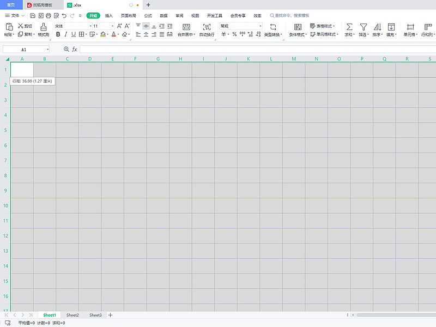The height and width of the screenshot is (327, 436).
Task: Open a new document tab with plus
Action: [148, 5]
